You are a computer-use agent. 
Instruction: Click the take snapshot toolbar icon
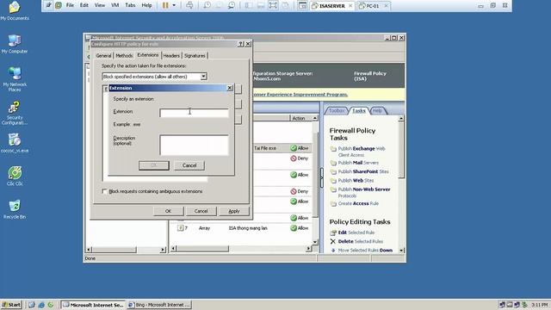(x=207, y=5)
